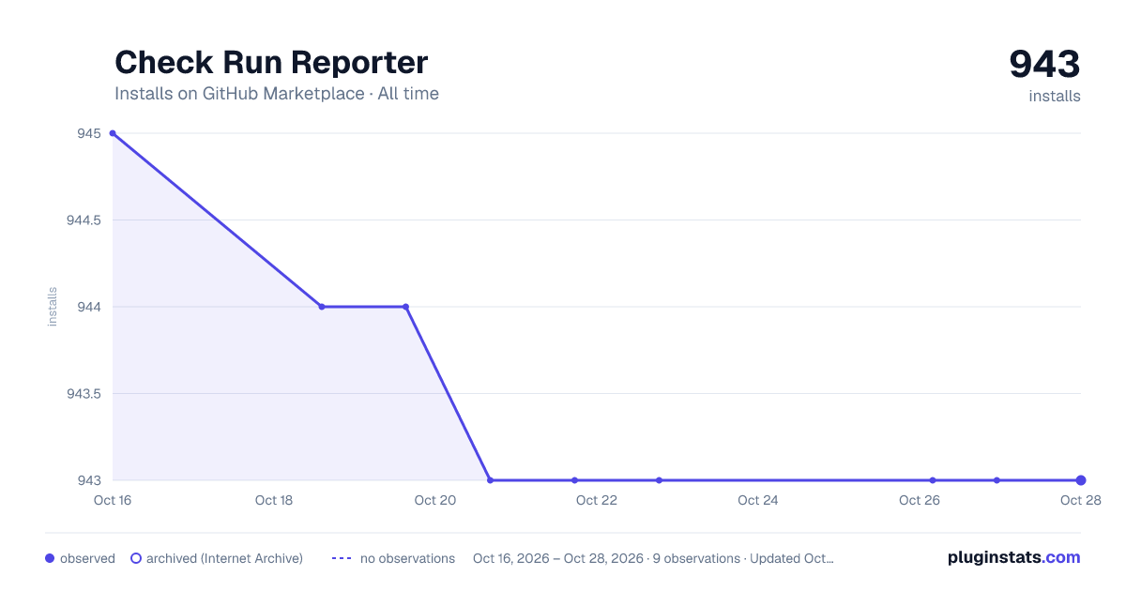Image resolution: width=1126 pixels, height=591 pixels.
Task: Click the 943 y-axis label
Action: click(x=90, y=480)
